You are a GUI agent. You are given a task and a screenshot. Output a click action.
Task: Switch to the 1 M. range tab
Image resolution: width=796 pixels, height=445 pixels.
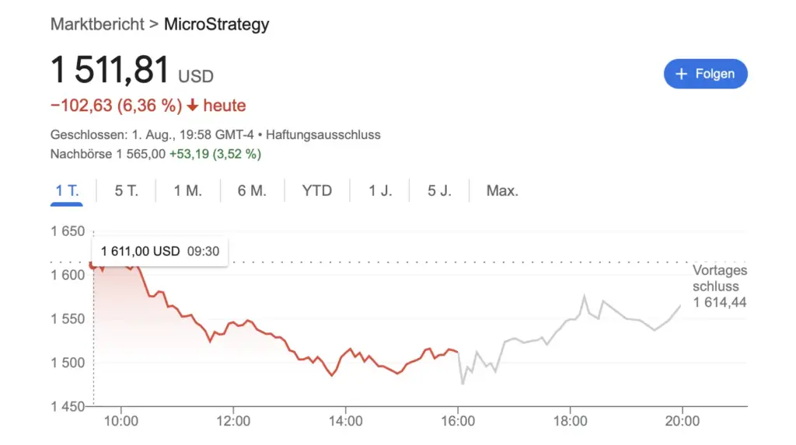point(188,190)
